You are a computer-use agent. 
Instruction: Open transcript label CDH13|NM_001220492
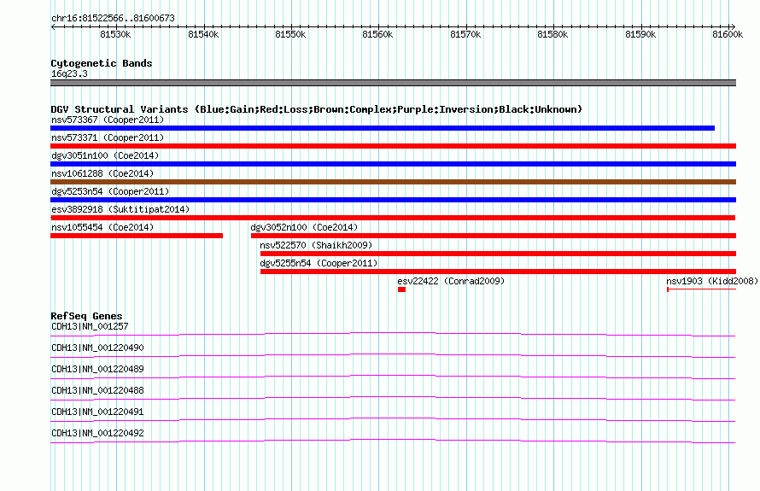point(97,433)
